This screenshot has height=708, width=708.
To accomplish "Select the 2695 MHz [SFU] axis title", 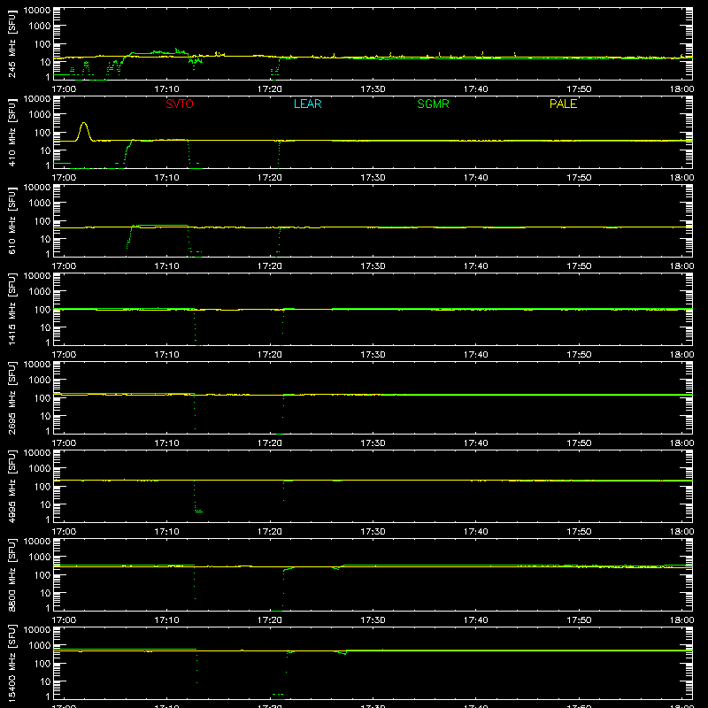I will pyautogui.click(x=12, y=397).
